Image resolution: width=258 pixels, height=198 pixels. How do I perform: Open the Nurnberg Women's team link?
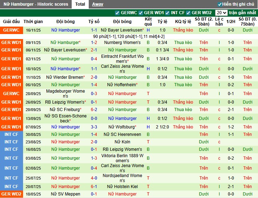(x=122, y=43)
